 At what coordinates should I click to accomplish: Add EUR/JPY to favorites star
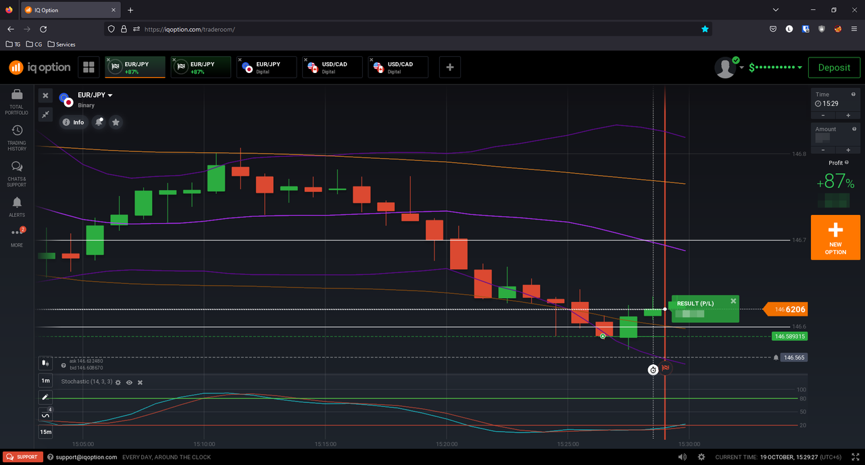[x=116, y=122]
